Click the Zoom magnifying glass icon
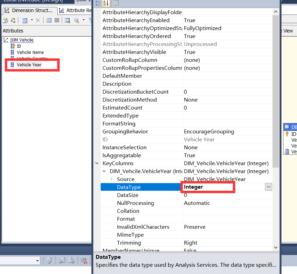This screenshot has width=297, height=274. (77, 20)
